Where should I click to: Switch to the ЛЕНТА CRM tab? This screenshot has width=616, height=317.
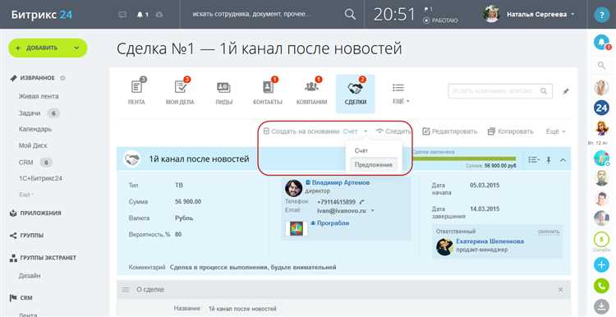[136, 93]
